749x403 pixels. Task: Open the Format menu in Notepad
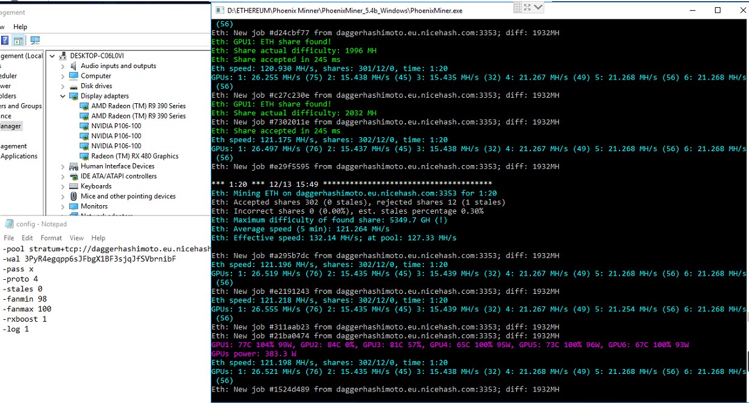(x=51, y=238)
